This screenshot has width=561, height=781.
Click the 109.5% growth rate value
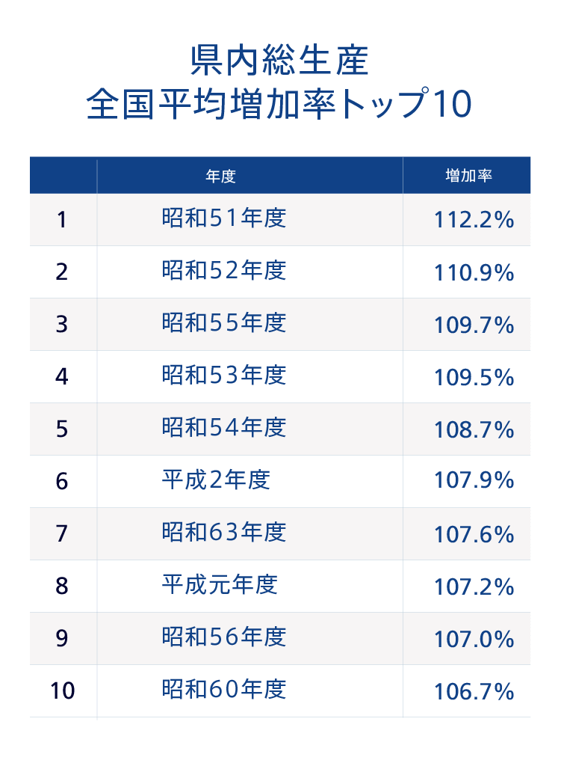474,378
